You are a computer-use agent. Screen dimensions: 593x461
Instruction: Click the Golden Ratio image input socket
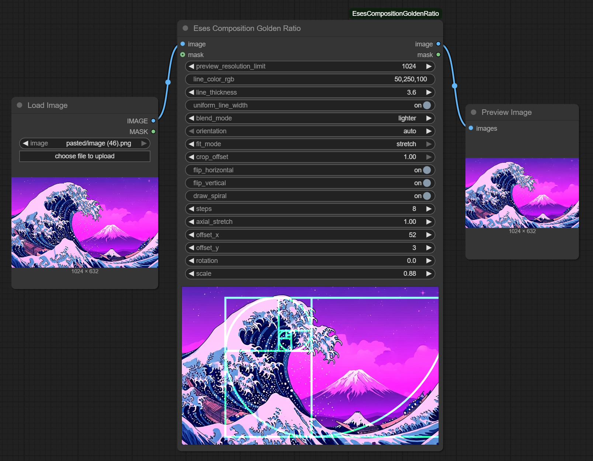(x=183, y=44)
